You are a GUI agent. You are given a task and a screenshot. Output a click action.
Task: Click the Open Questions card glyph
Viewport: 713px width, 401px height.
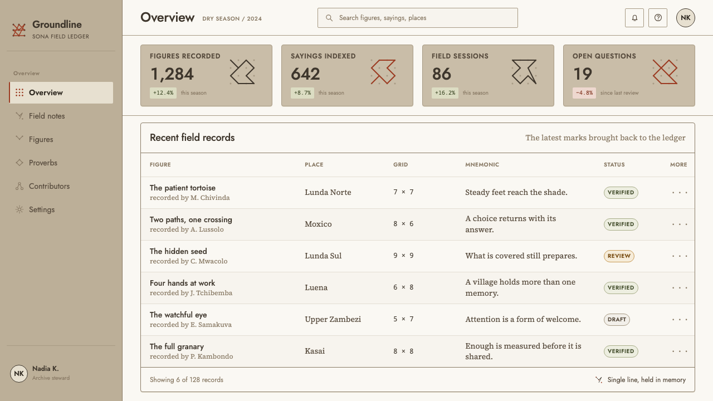click(x=665, y=72)
